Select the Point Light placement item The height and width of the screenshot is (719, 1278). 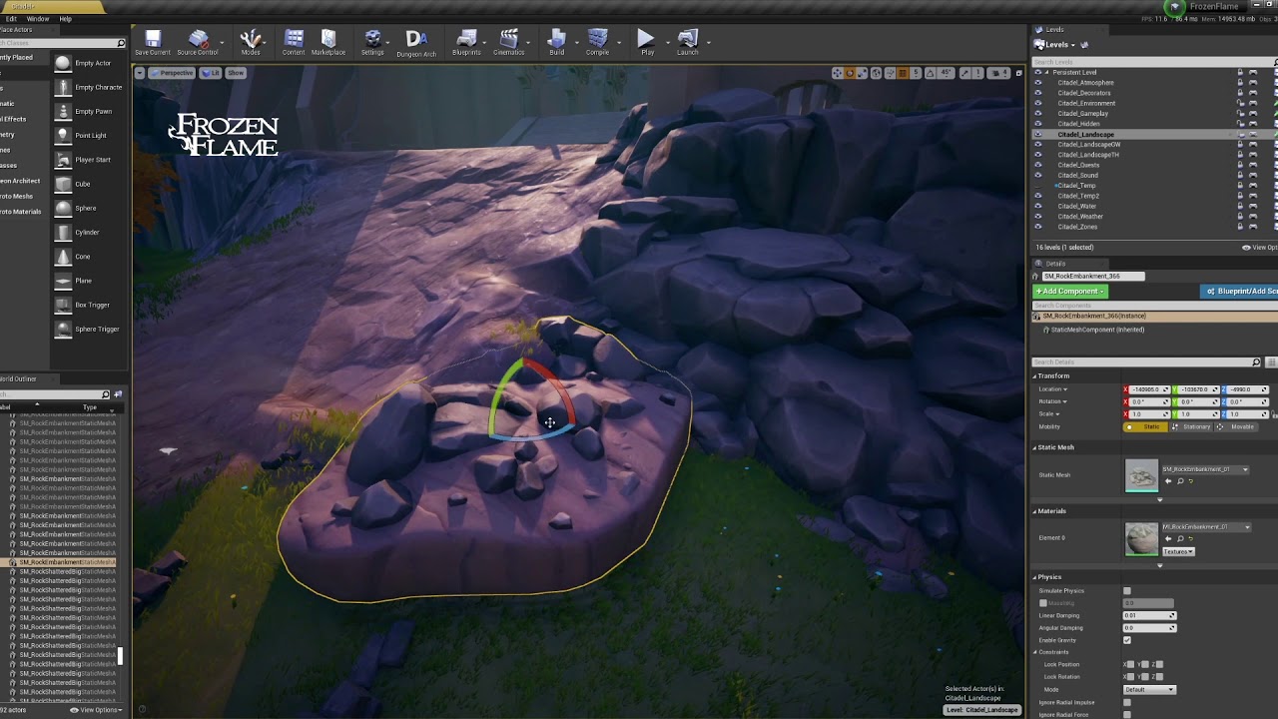click(x=89, y=135)
